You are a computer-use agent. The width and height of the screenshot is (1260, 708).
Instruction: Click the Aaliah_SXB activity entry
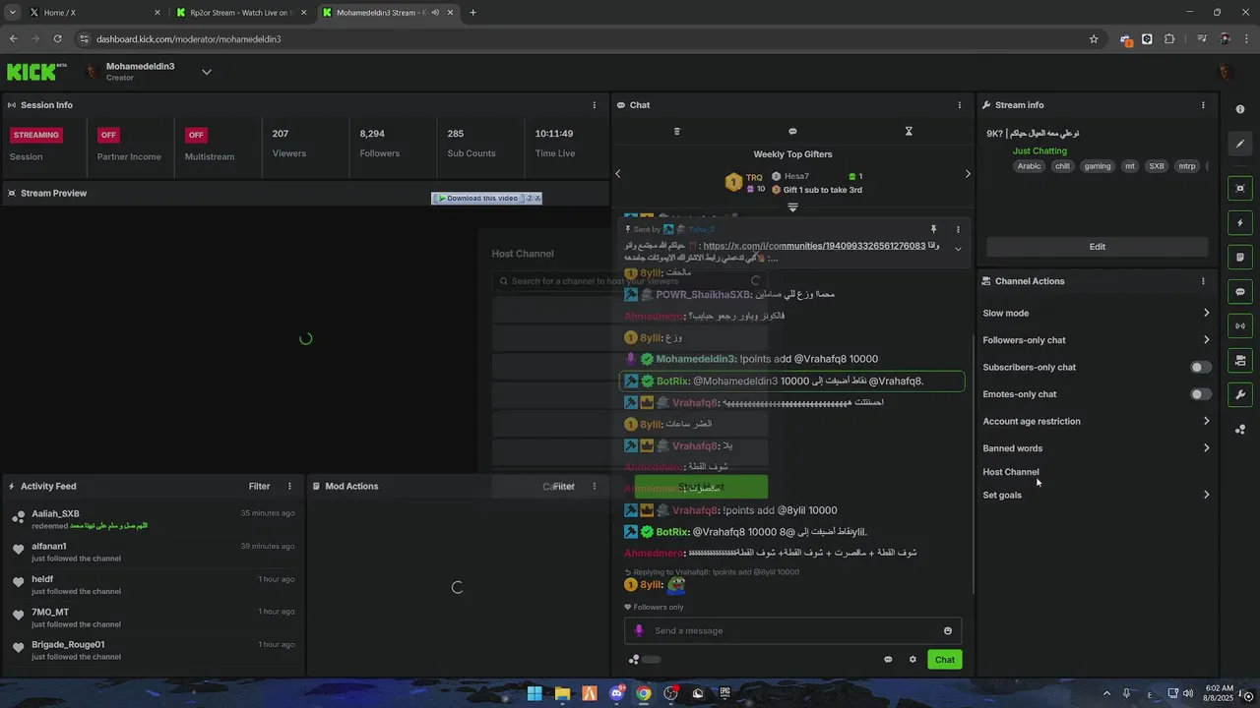153,519
